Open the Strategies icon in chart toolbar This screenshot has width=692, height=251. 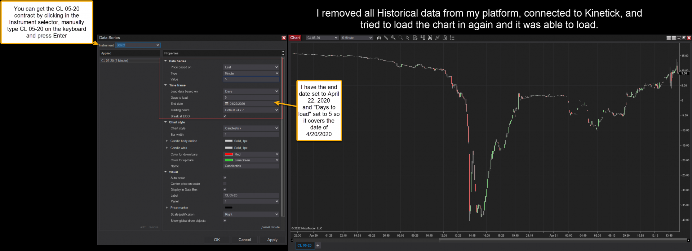[445, 37]
